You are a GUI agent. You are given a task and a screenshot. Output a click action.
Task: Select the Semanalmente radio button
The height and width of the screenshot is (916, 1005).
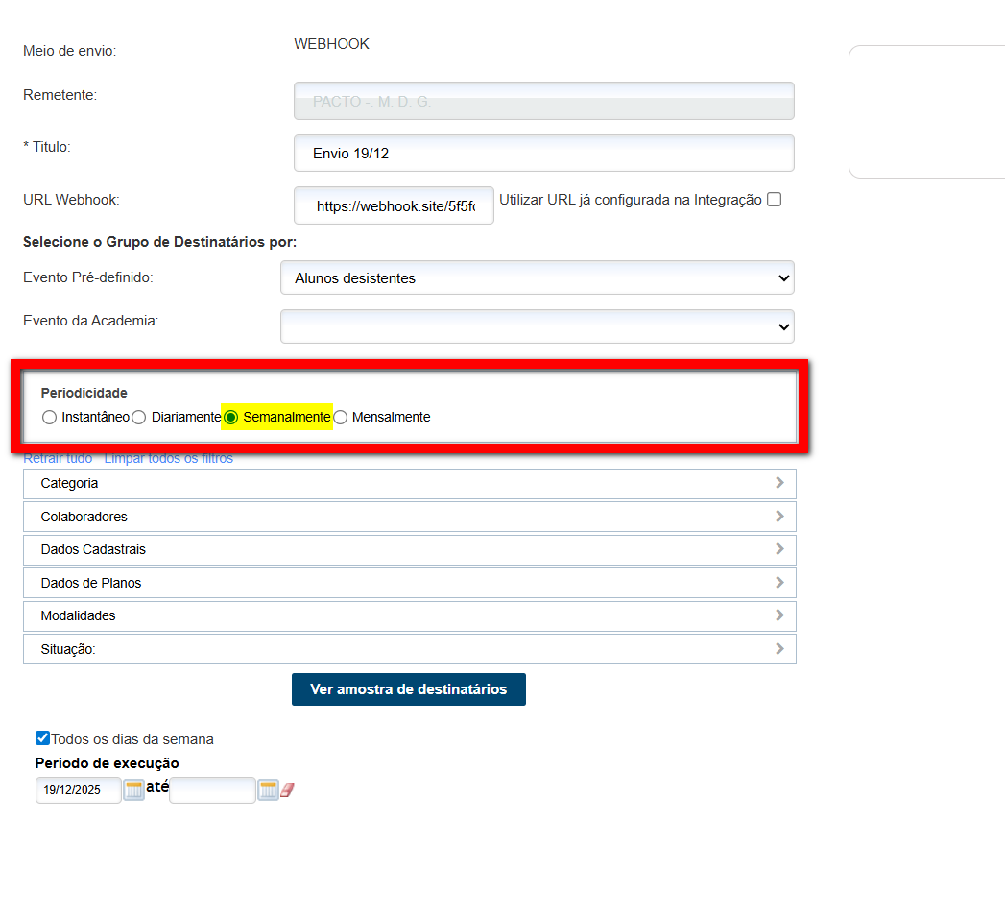click(231, 418)
